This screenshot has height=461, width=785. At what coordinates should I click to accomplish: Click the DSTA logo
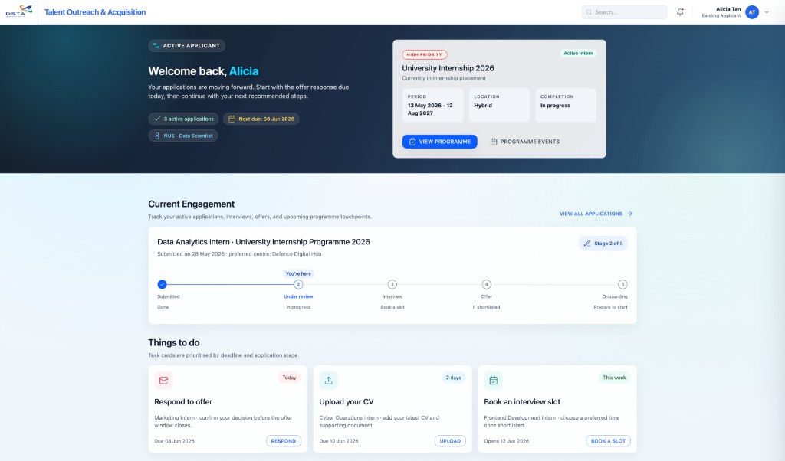(18, 12)
